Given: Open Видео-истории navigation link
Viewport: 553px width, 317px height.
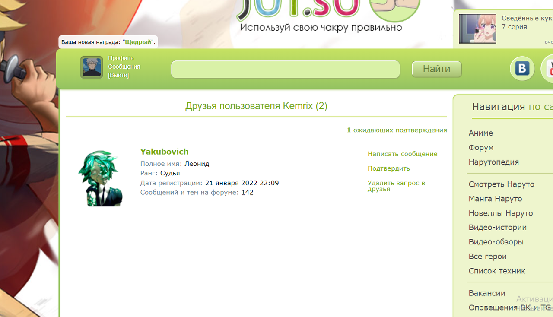Looking at the screenshot, I should pyautogui.click(x=498, y=228).
